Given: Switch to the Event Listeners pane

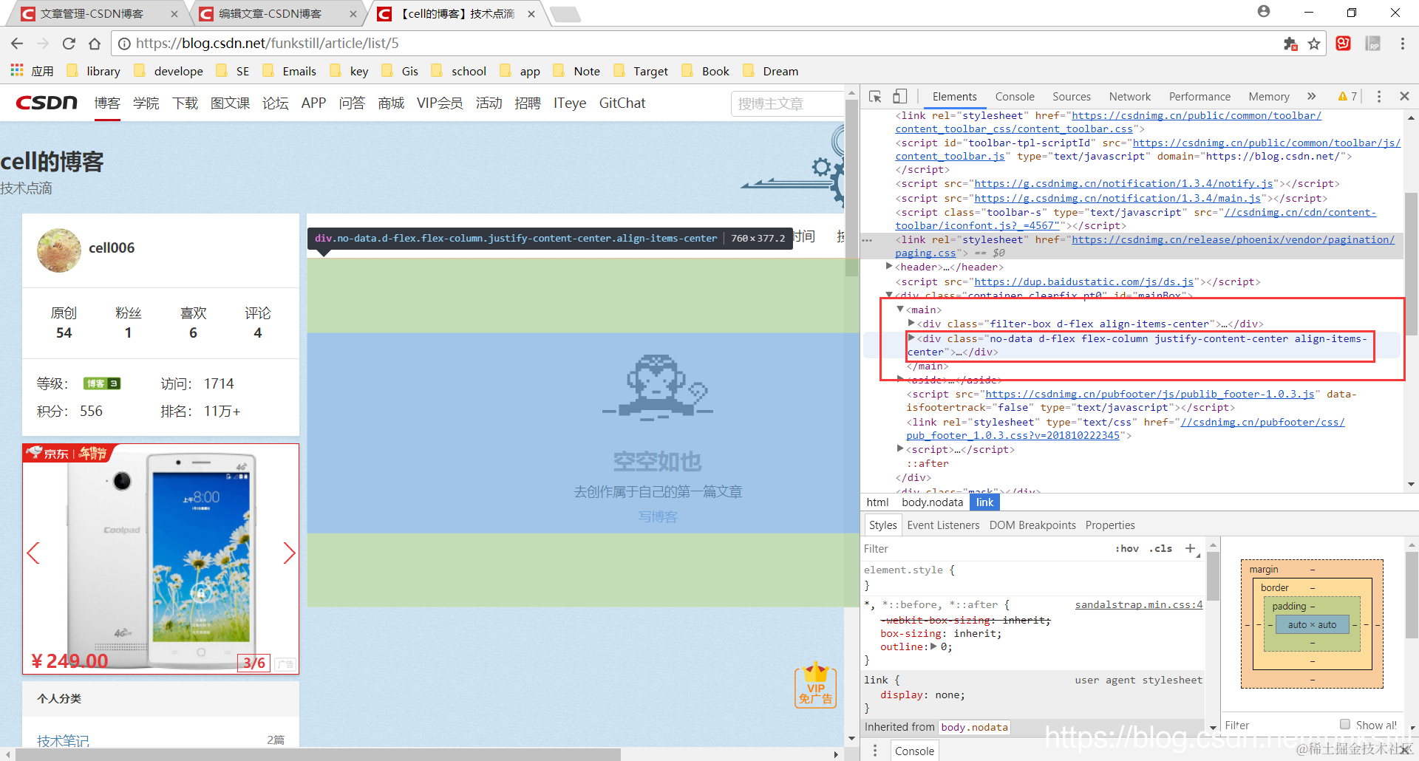Looking at the screenshot, I should (943, 525).
